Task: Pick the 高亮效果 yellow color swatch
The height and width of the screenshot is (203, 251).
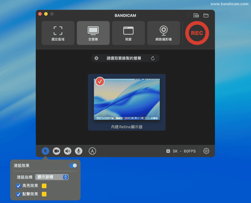Action: point(44,186)
